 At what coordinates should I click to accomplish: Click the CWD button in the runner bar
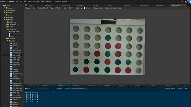[180, 89]
